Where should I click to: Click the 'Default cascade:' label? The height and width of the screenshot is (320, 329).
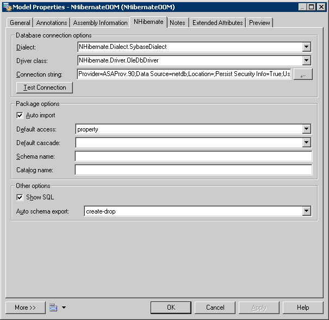pos(38,143)
